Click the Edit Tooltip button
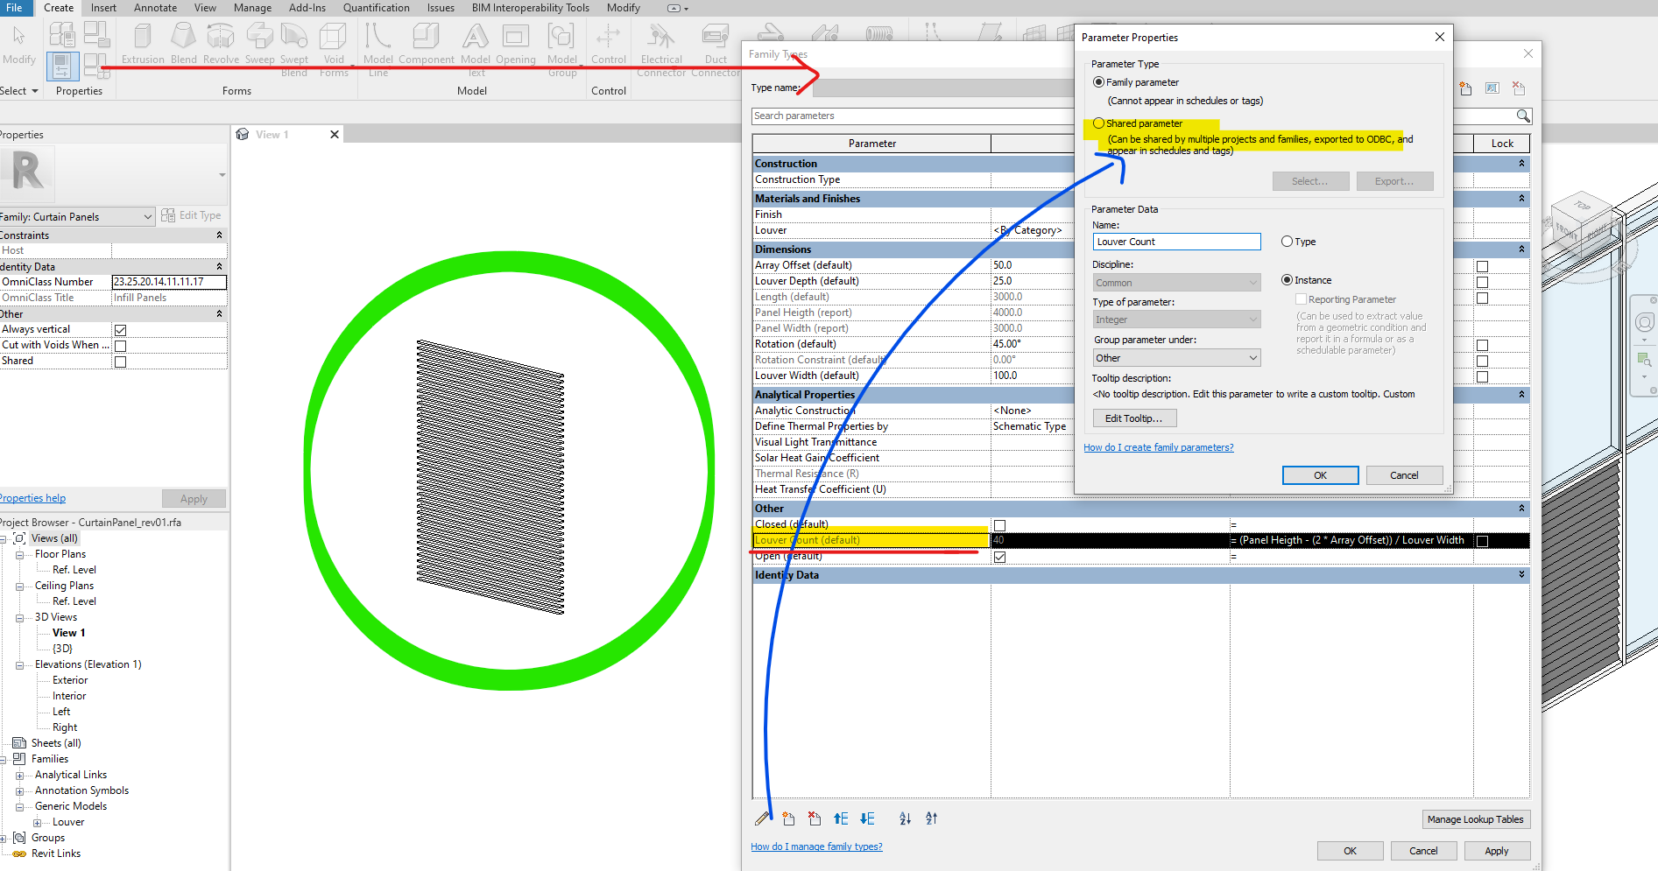 tap(1133, 418)
